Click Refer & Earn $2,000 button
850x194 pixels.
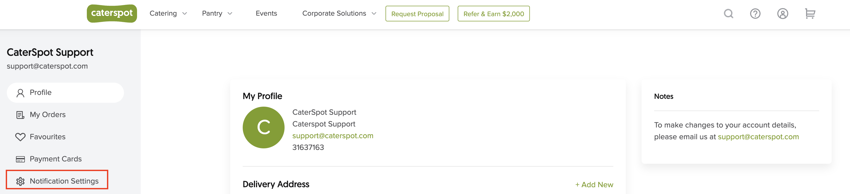coord(494,14)
